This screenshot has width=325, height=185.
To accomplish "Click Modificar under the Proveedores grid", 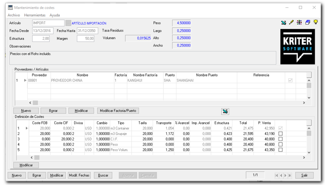I will 81,111.
